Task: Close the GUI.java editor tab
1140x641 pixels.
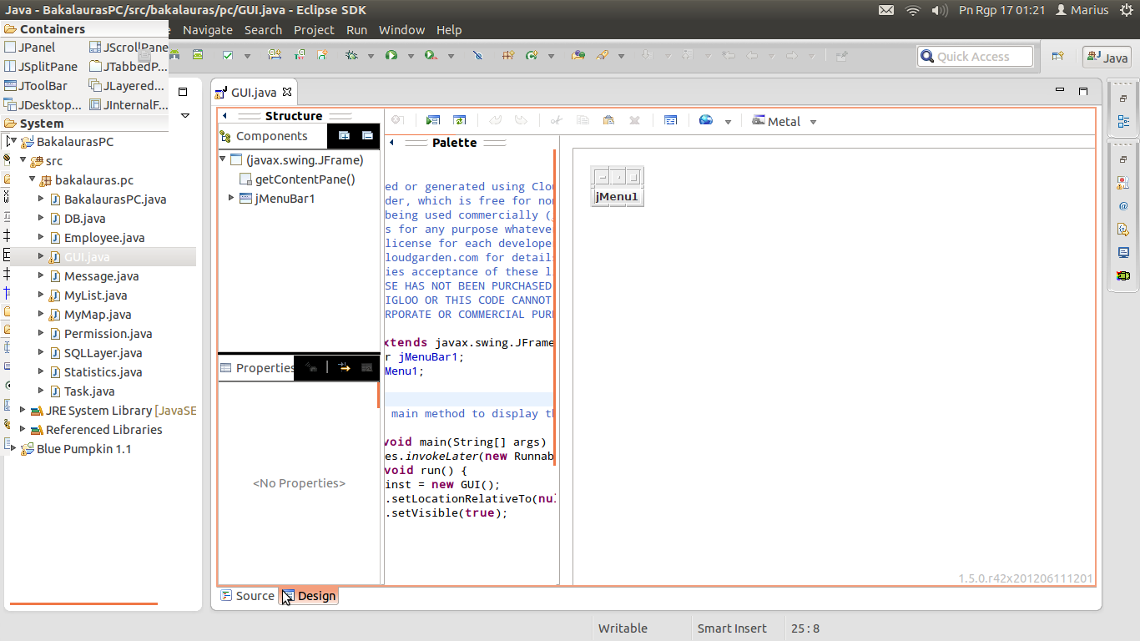Action: (286, 92)
